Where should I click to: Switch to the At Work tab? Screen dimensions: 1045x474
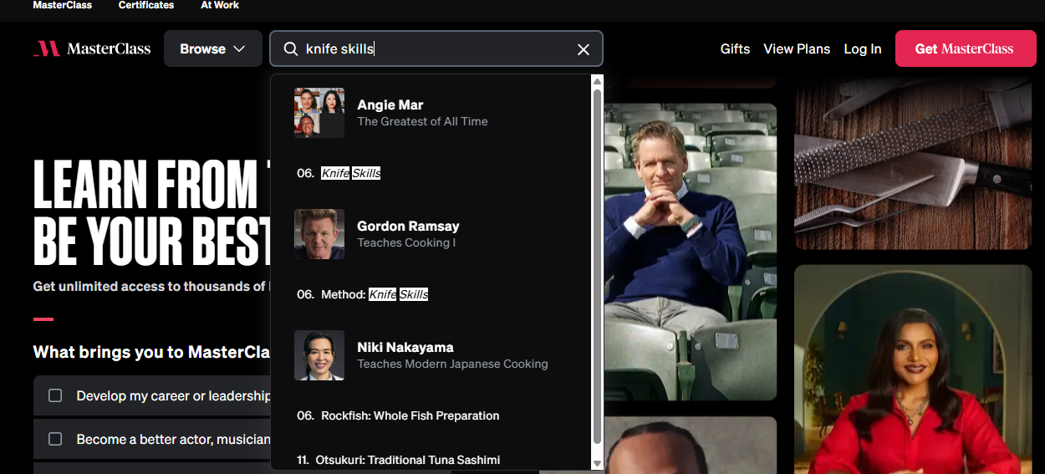coord(220,5)
